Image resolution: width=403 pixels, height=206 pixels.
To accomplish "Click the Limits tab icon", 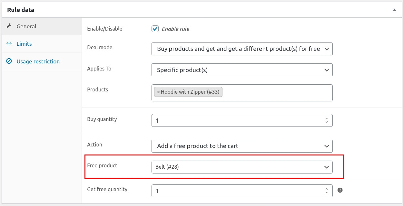I will coord(9,44).
